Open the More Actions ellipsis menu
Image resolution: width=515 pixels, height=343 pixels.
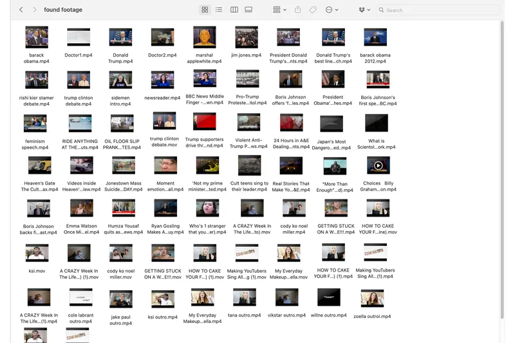332,10
